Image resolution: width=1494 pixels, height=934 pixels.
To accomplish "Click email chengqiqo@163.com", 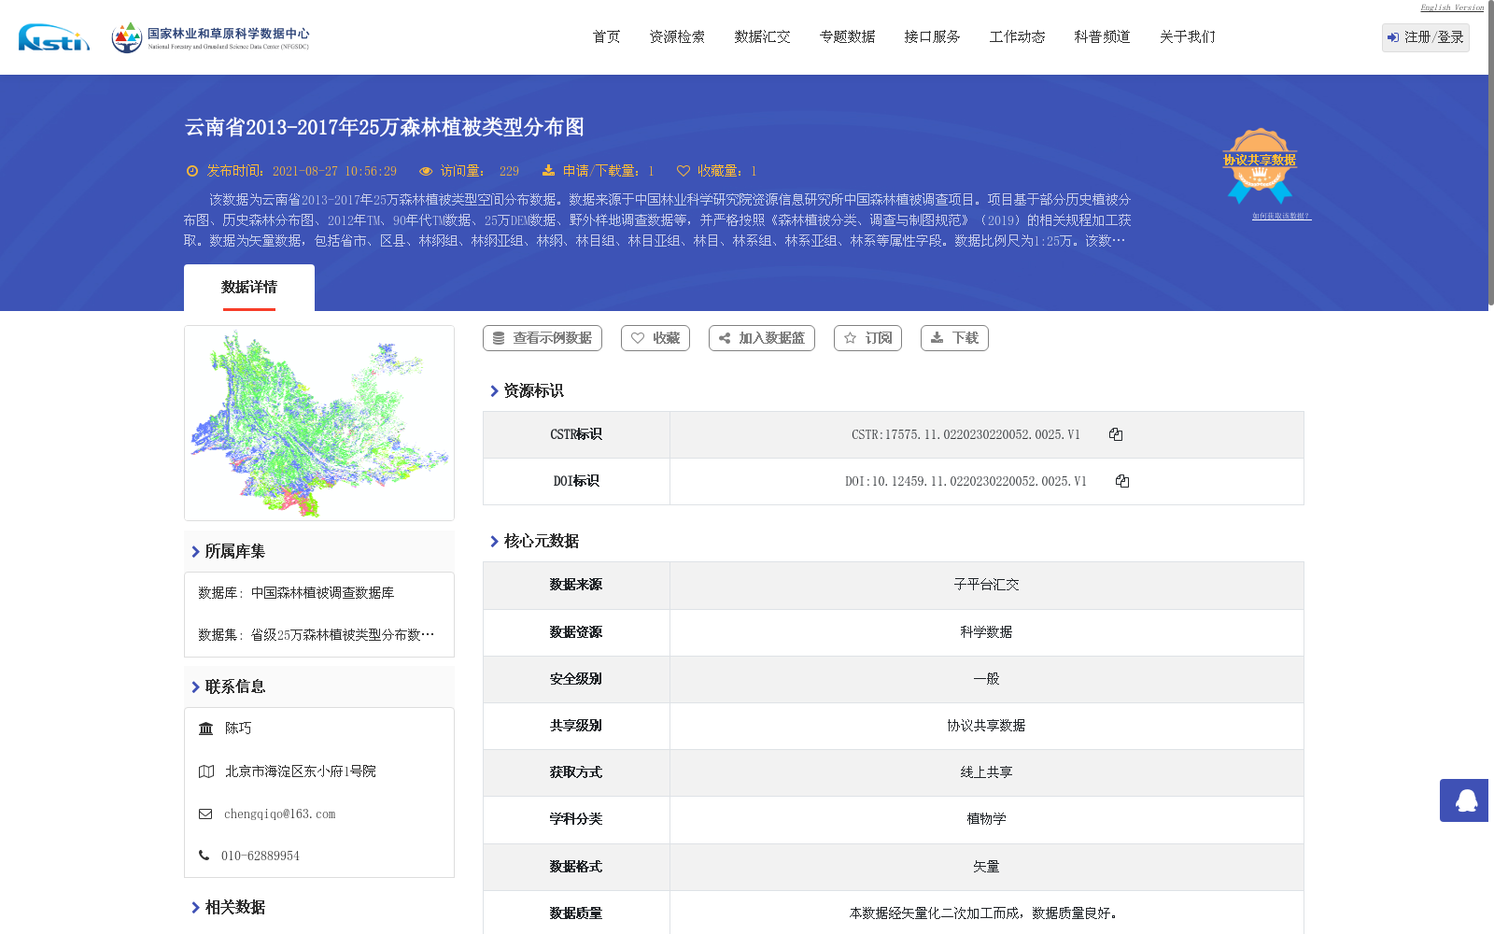I will pyautogui.click(x=279, y=814).
